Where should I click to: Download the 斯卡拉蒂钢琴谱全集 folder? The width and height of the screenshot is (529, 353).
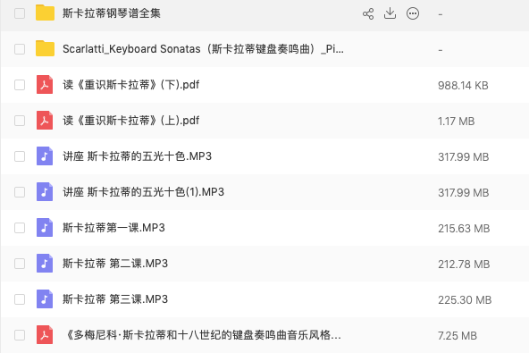point(390,13)
